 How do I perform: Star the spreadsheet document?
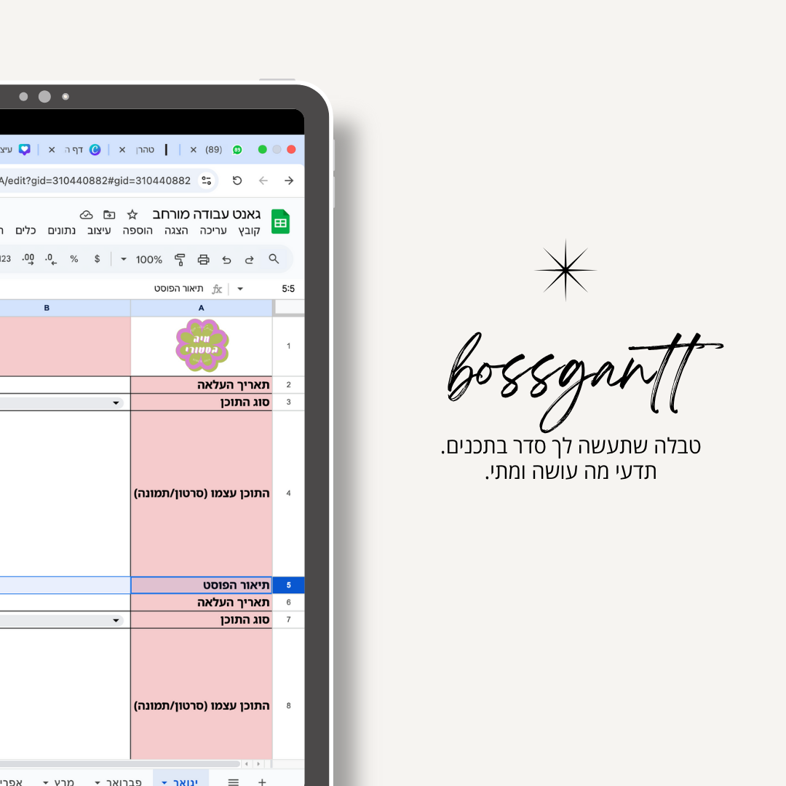tap(132, 215)
